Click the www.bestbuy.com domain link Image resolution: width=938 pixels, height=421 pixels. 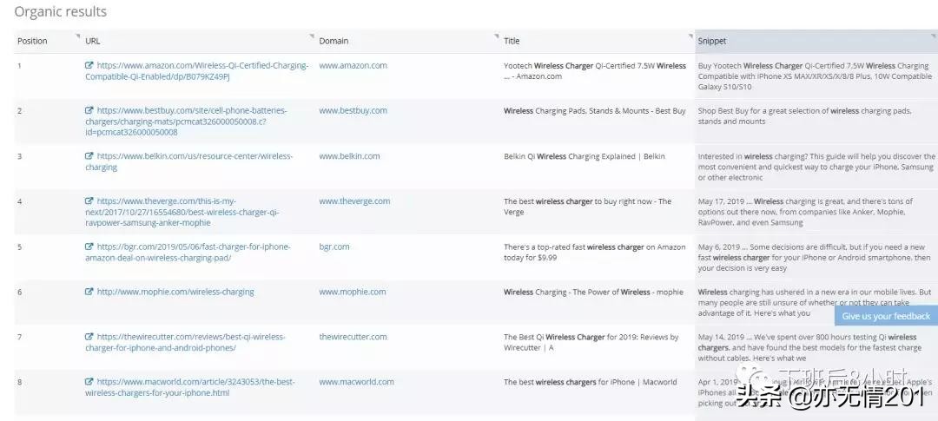click(x=353, y=110)
